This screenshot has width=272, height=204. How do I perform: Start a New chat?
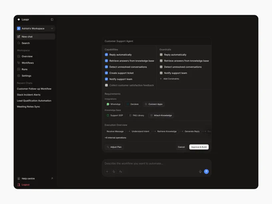[x=35, y=37]
